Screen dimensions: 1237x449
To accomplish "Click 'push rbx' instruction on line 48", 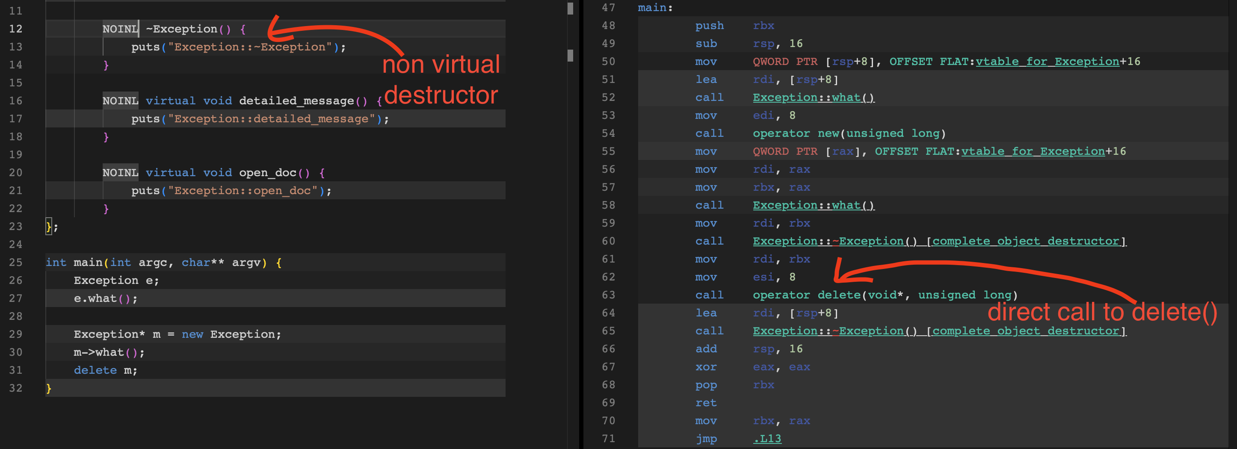I will coord(735,26).
